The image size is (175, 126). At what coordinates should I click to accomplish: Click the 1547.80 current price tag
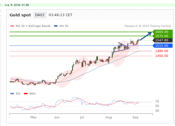(162, 40)
